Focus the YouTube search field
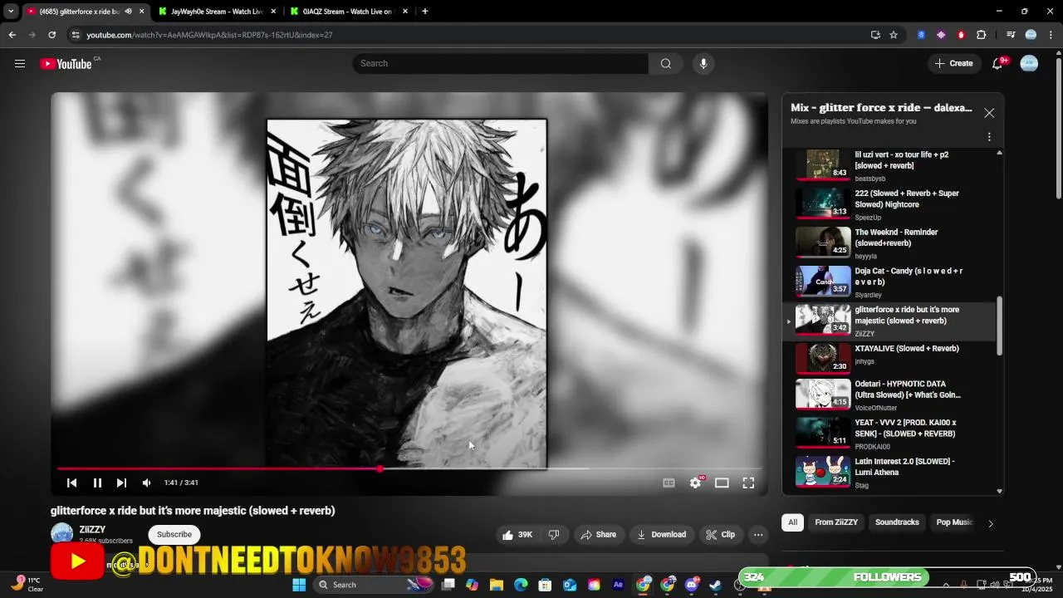This screenshot has width=1063, height=598. pyautogui.click(x=501, y=64)
